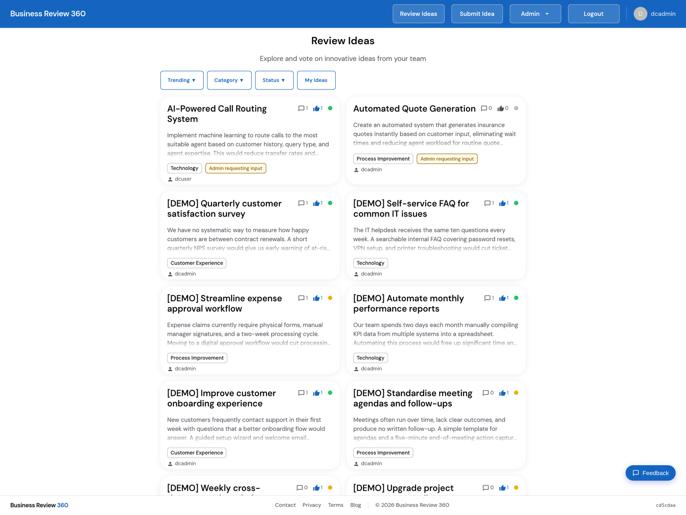
Task: Click Process Improvement tag on Standardise meeting agendas
Action: (383, 453)
